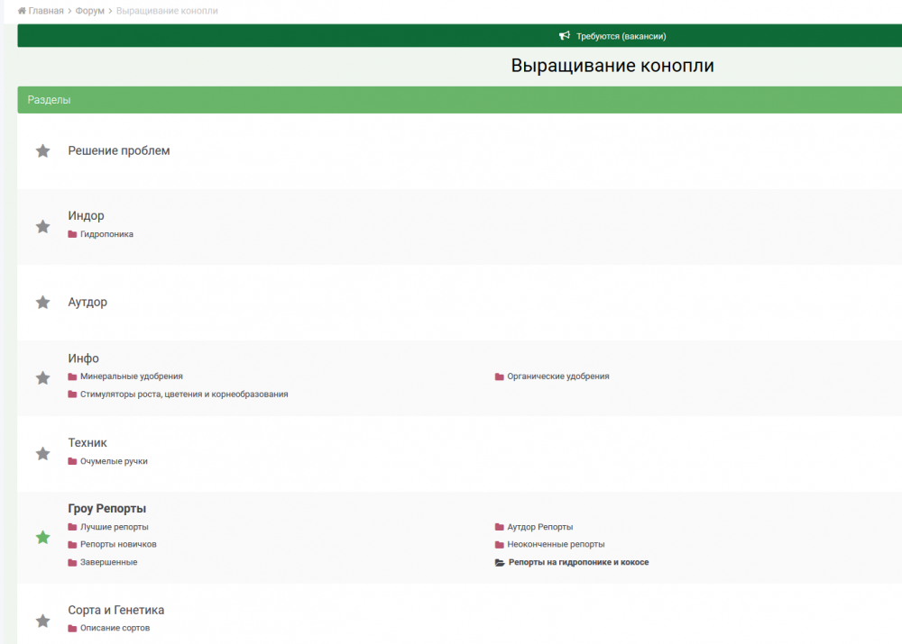Click the star icon next to Индор

(42, 226)
